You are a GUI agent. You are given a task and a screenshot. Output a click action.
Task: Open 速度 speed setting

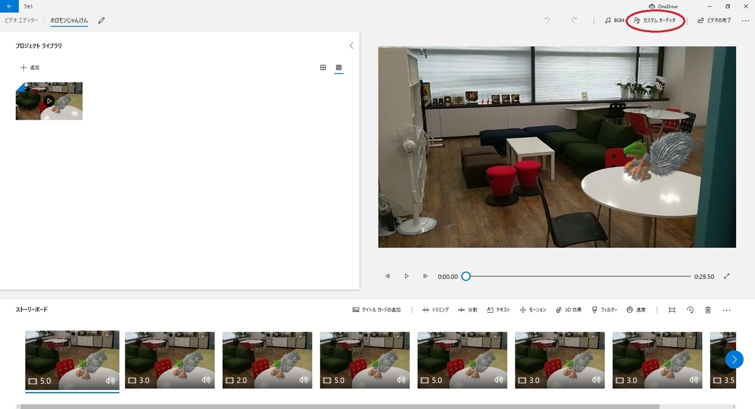pyautogui.click(x=636, y=310)
